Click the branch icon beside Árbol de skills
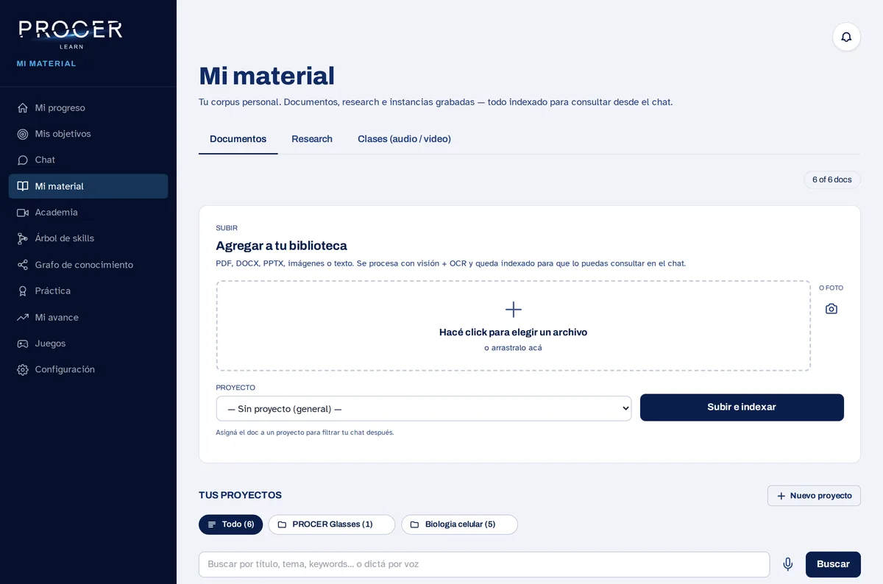 click(23, 238)
